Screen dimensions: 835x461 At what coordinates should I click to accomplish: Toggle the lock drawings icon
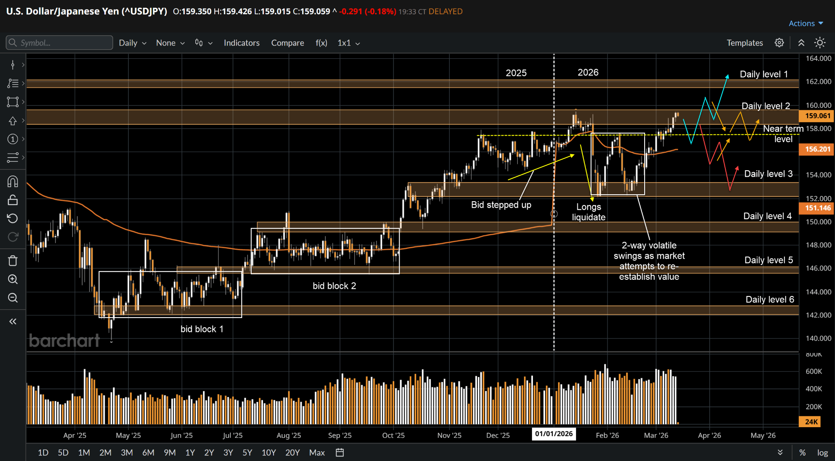13,200
